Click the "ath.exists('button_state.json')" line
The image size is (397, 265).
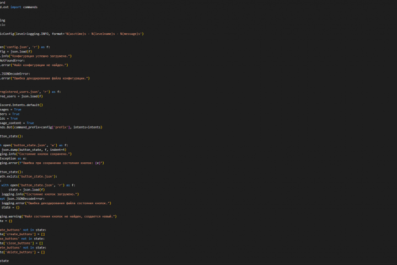[x=29, y=177]
